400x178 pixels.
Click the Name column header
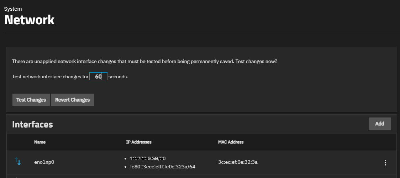point(40,142)
